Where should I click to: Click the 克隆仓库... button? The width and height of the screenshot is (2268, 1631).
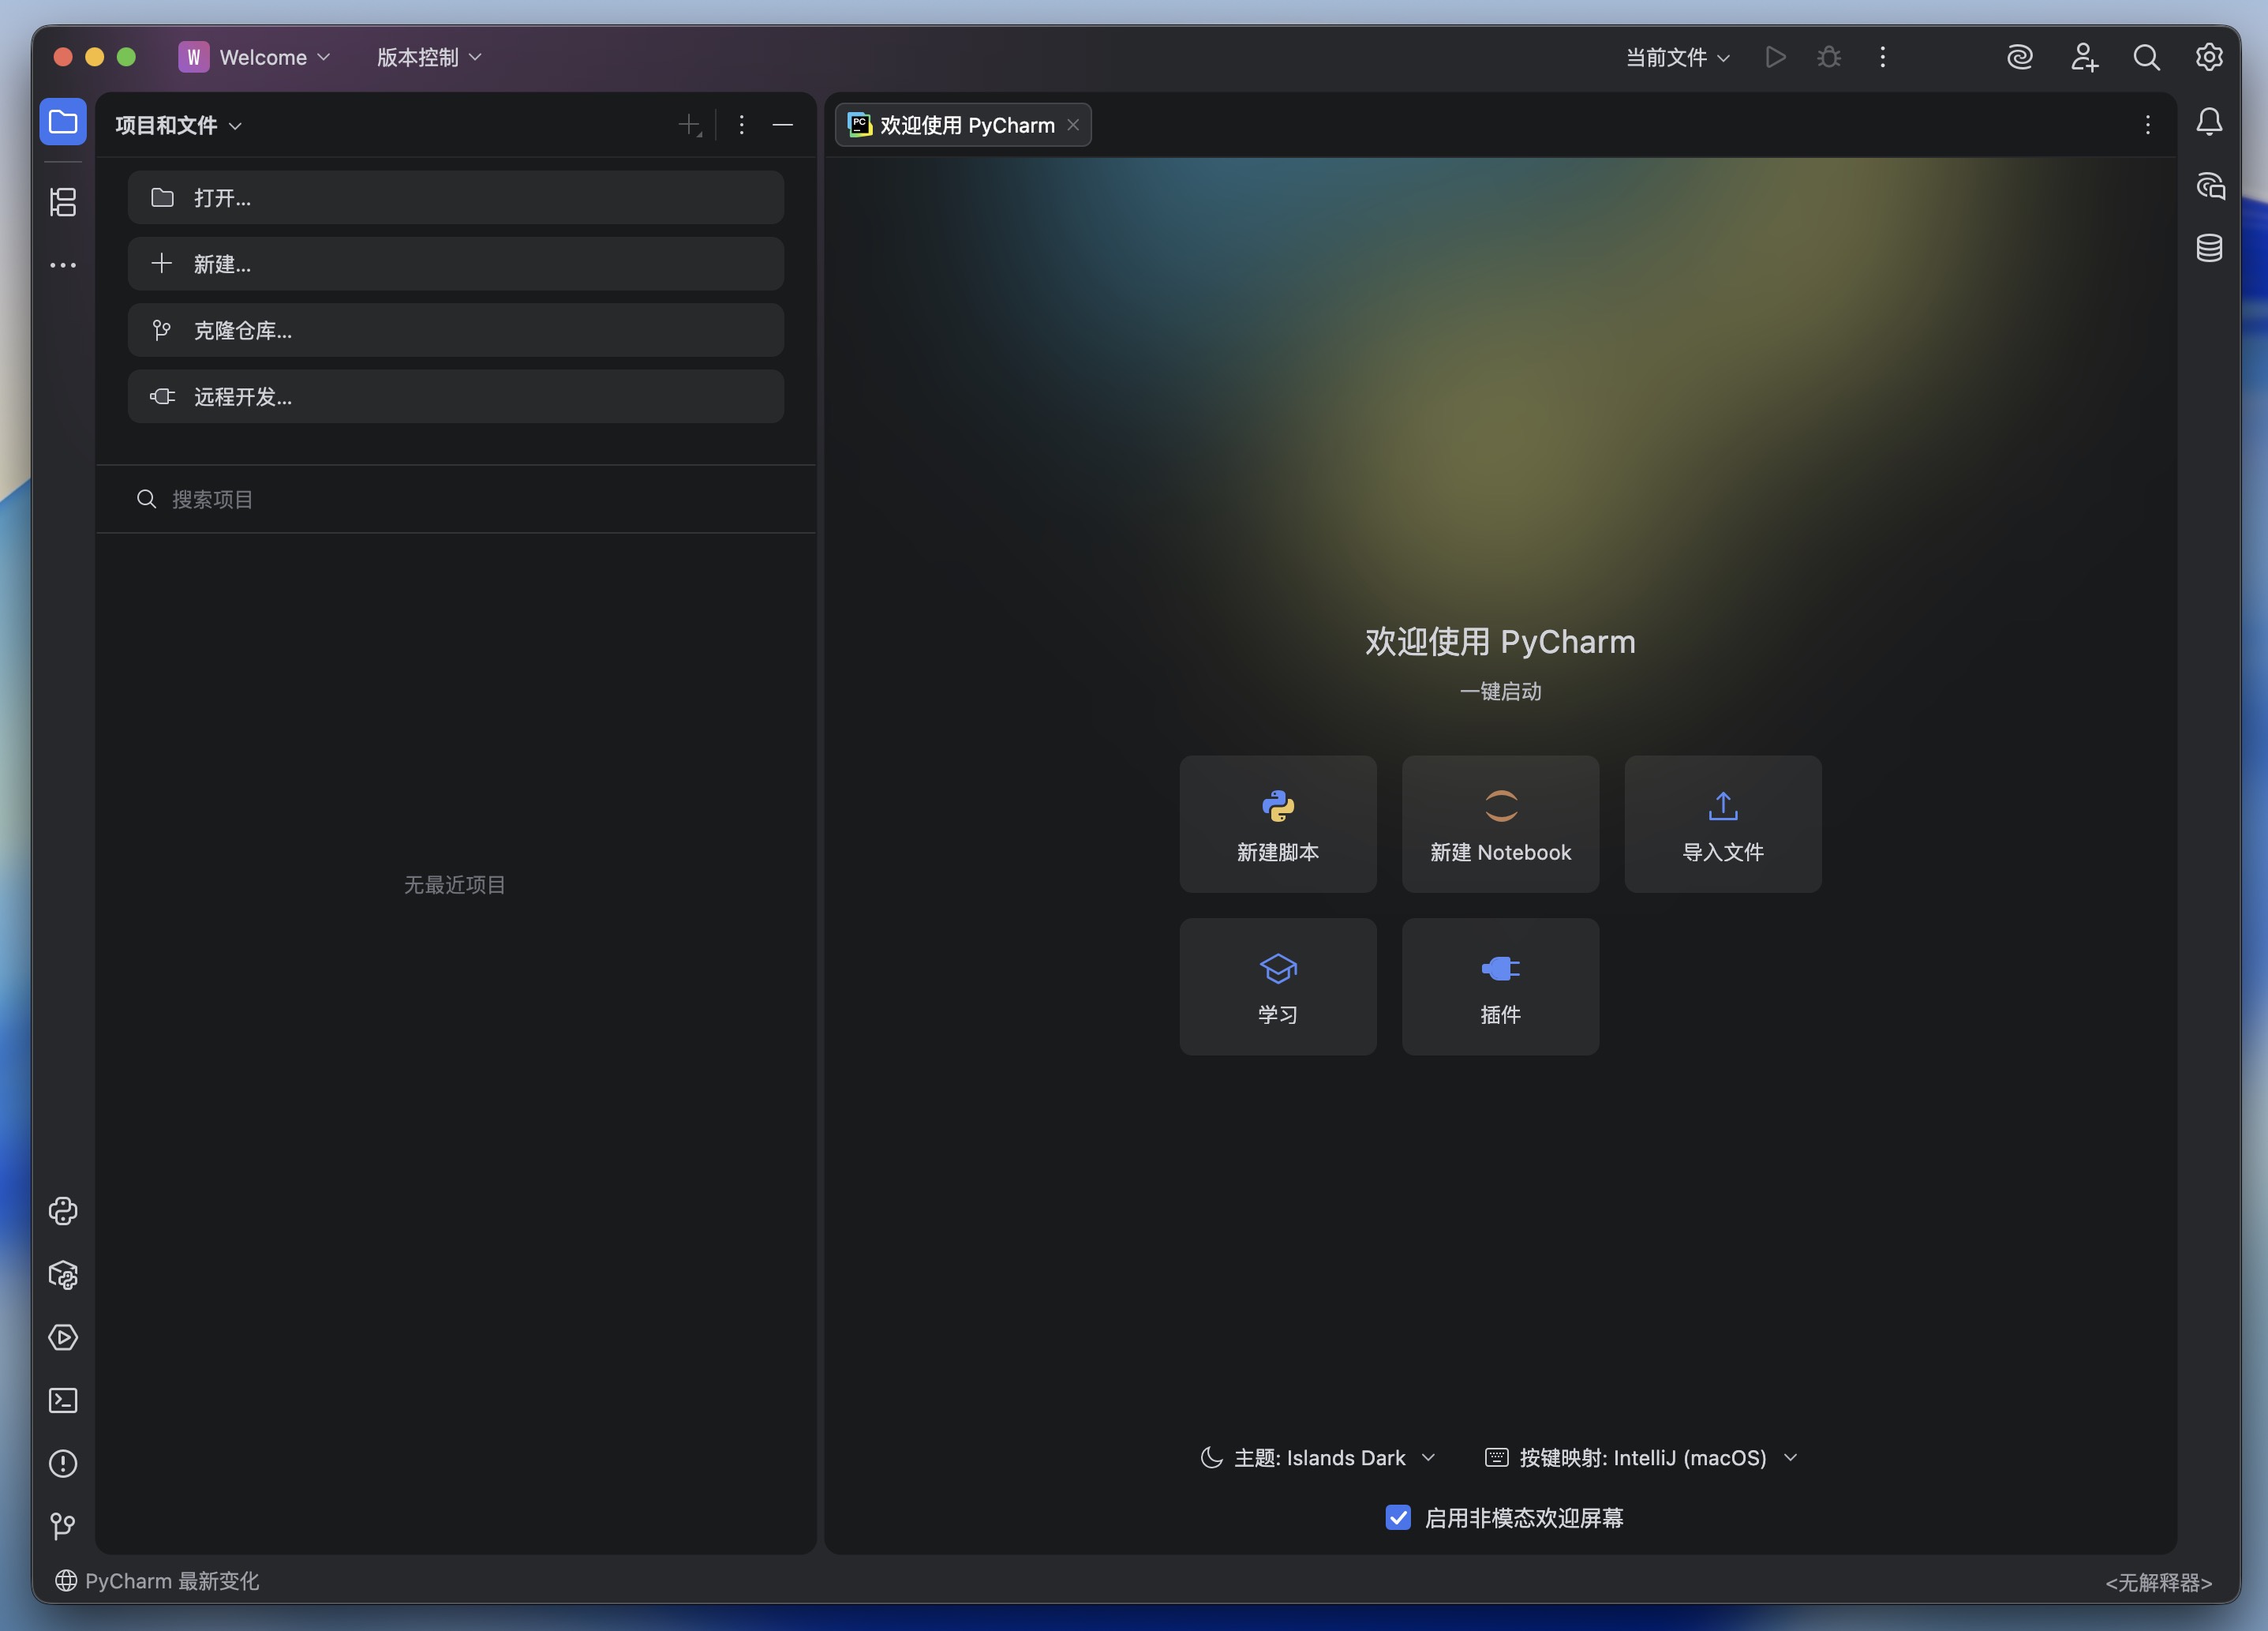[x=456, y=330]
